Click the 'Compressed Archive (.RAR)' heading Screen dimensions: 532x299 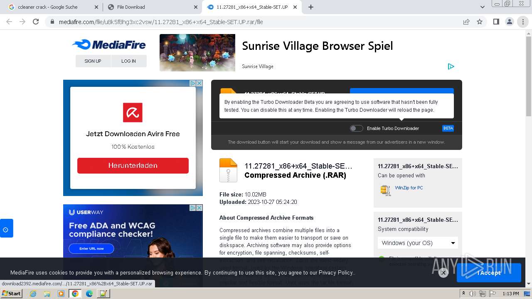[x=295, y=175]
